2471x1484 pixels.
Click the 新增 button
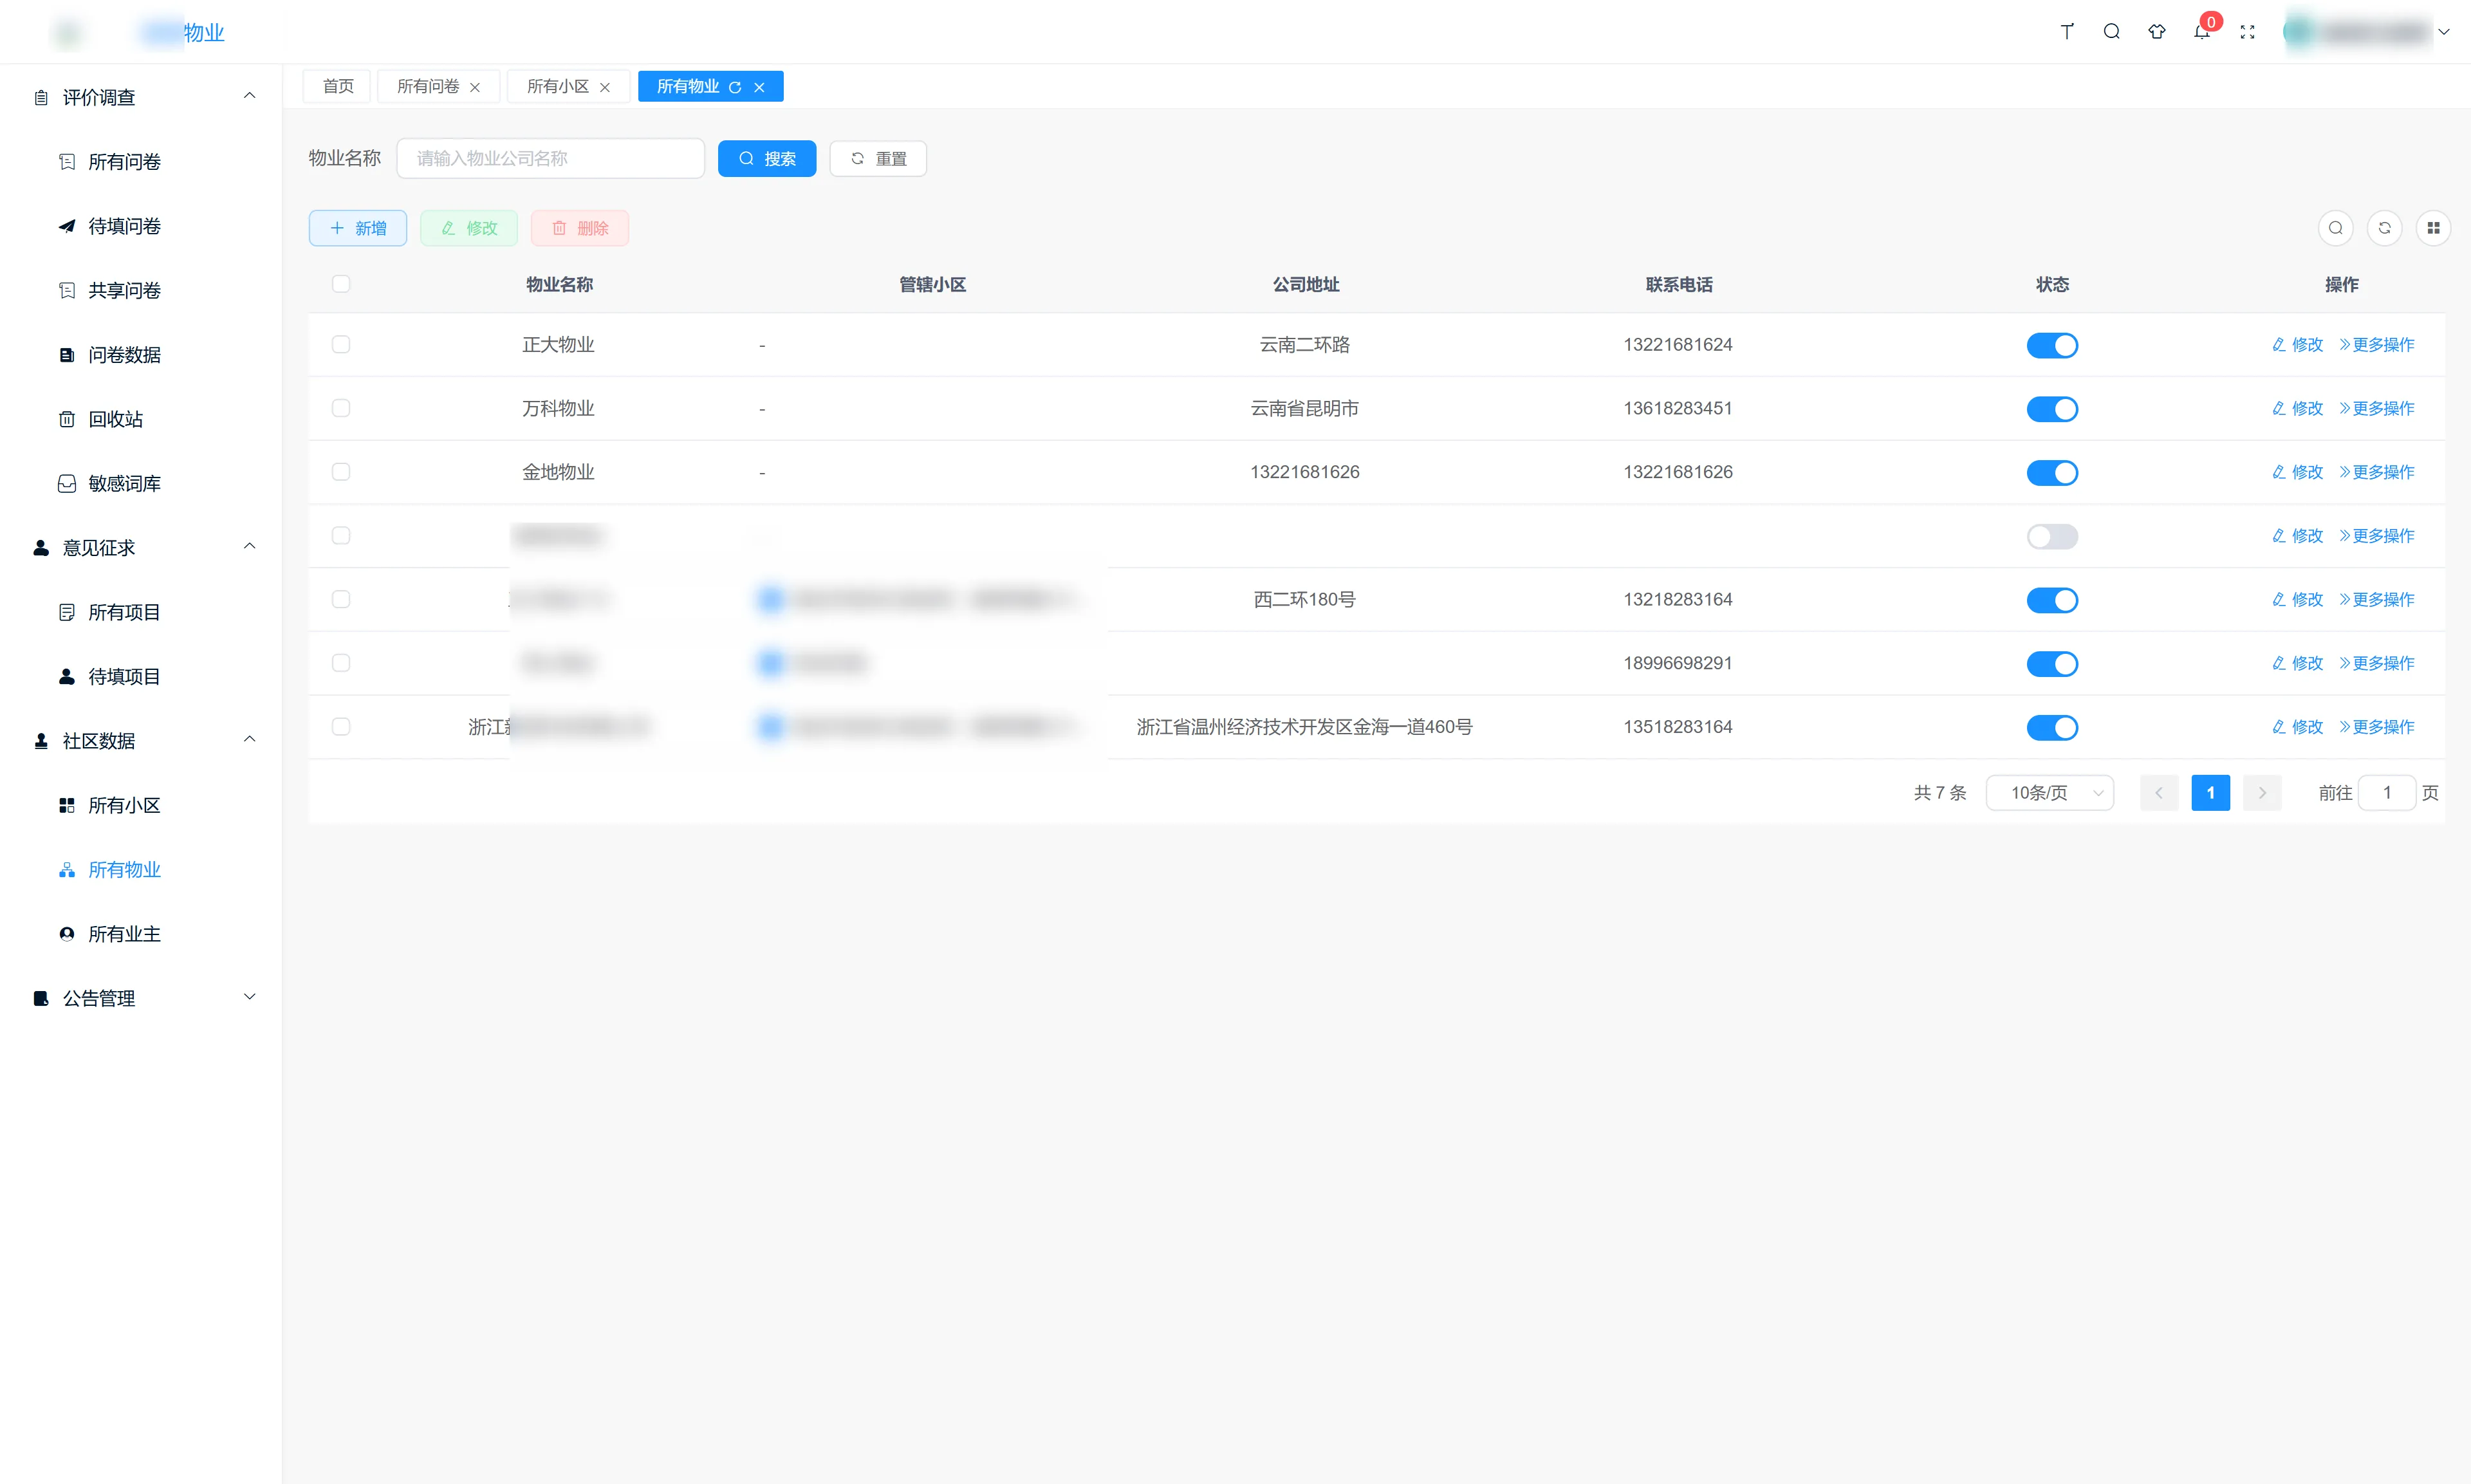[357, 228]
